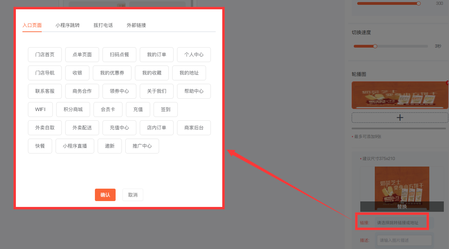
Task: Switch to the 入口页面 tab
Action: coord(32,25)
